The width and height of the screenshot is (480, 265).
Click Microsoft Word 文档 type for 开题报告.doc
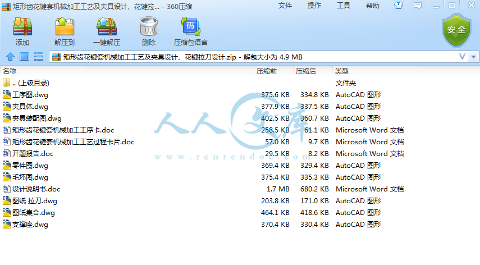[369, 154]
